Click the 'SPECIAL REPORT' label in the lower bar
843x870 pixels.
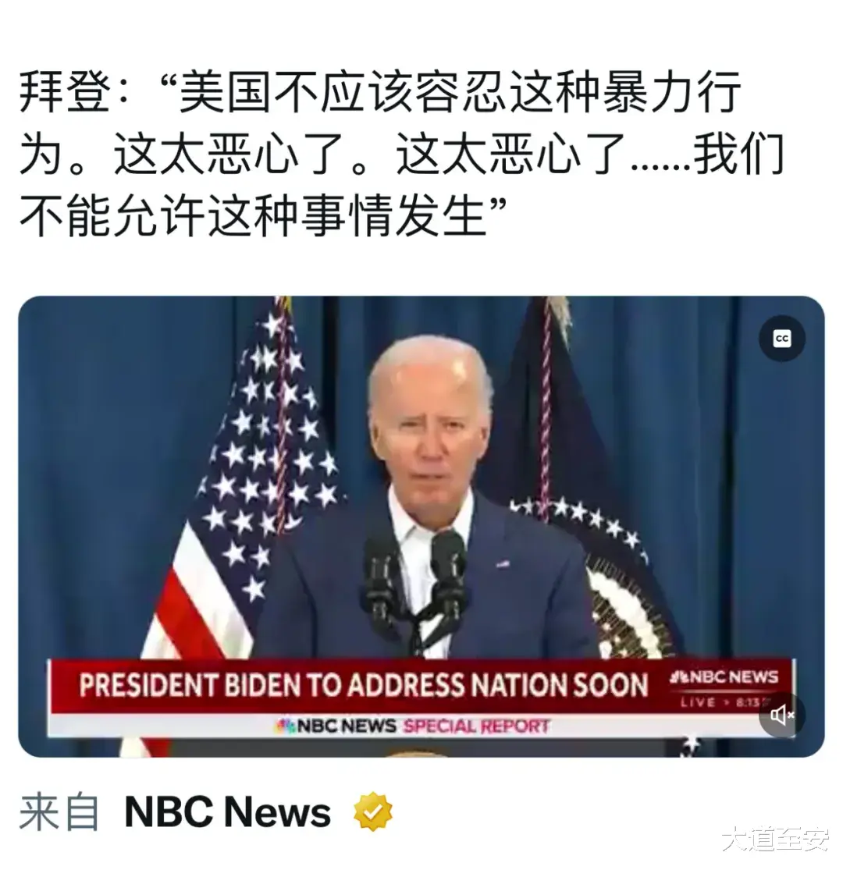[x=476, y=726]
